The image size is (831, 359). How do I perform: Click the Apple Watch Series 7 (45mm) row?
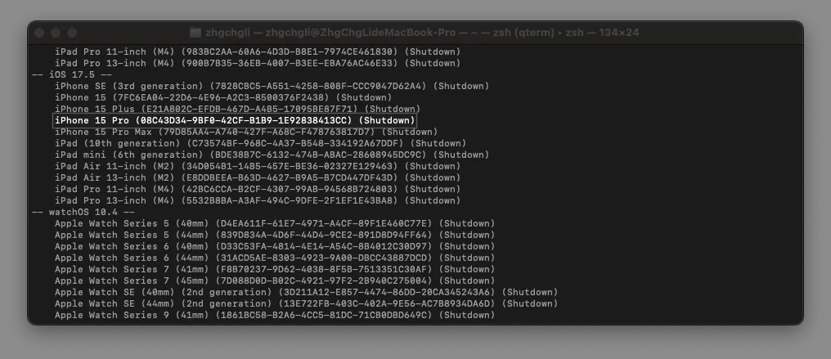(275, 280)
